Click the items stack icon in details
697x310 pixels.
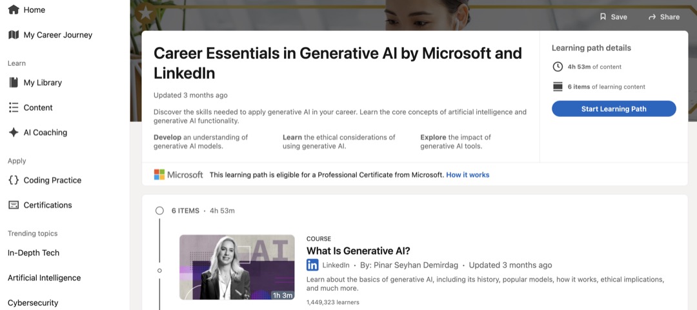tap(558, 87)
